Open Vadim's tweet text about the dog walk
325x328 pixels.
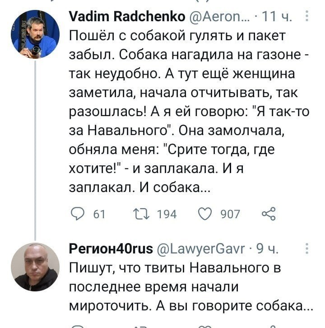pyautogui.click(x=189, y=112)
